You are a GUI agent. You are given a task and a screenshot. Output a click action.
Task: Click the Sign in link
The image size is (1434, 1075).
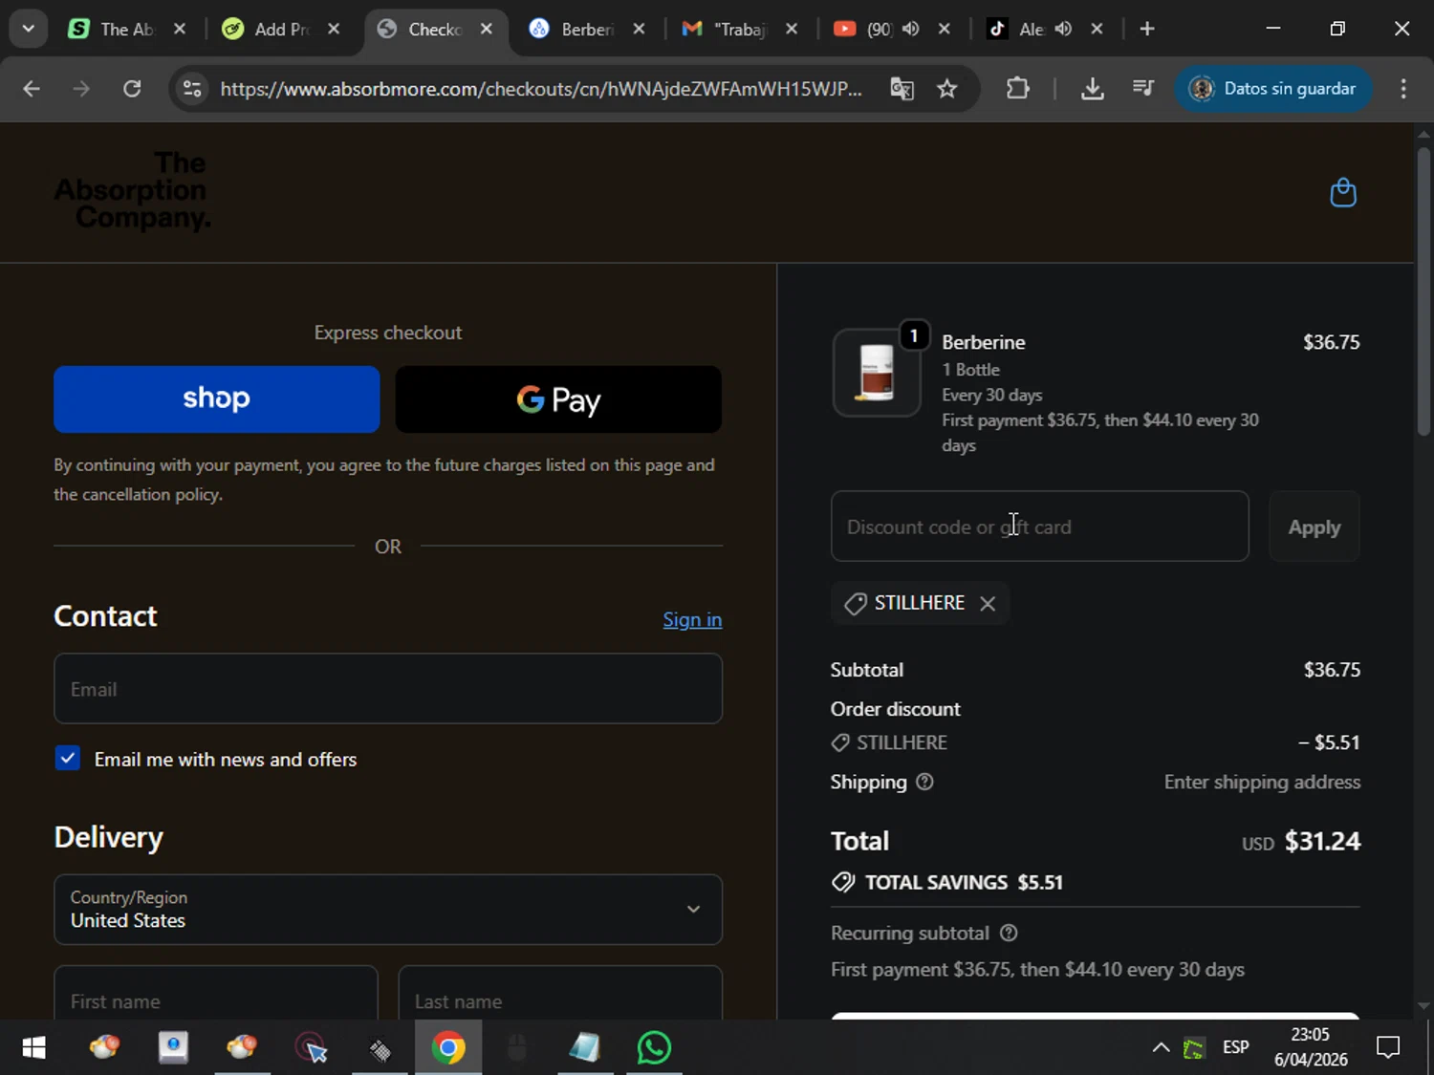coord(692,619)
